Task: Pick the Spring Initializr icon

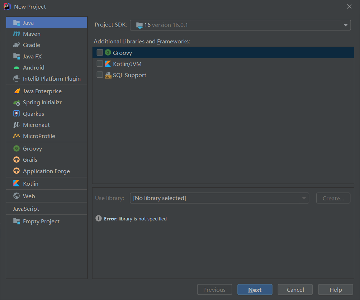Action: [x=16, y=103]
